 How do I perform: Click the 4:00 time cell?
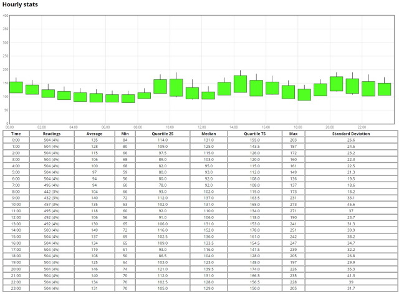[16, 166]
